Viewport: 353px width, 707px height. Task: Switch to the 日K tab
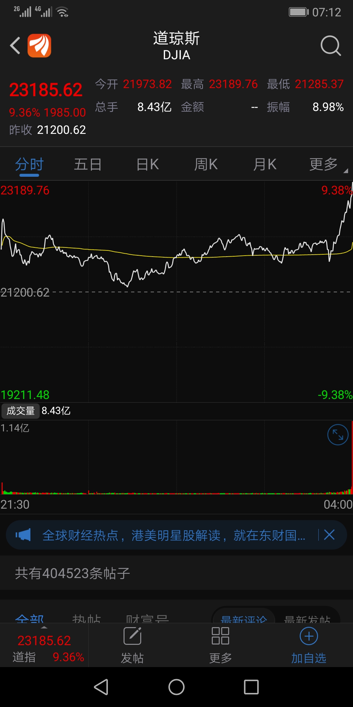(x=147, y=164)
